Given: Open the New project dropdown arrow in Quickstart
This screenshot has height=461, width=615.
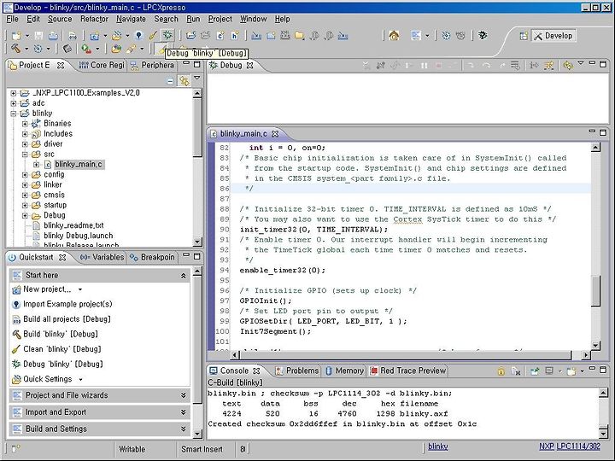Looking at the screenshot, I should pos(80,289).
